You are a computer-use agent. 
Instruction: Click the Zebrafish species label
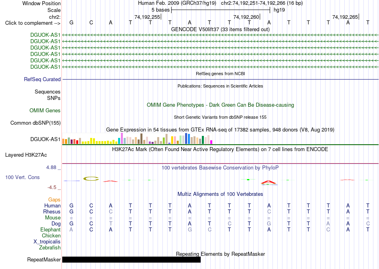[50, 247]
